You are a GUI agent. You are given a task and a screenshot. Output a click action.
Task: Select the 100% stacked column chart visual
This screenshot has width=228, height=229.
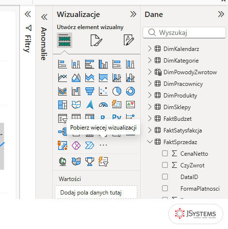130,64
